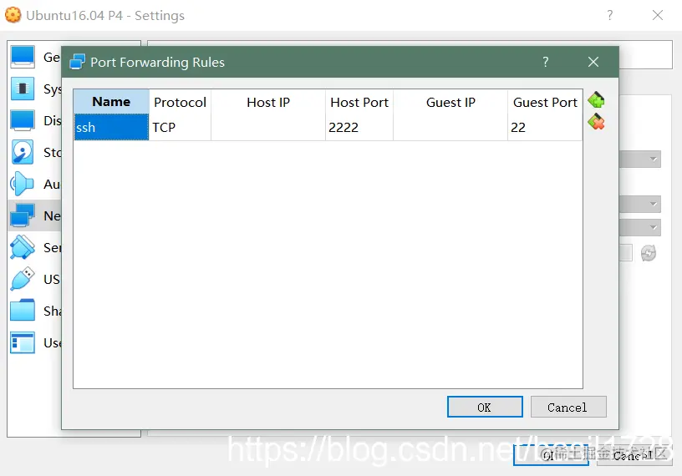Viewport: 682px width, 476px height.
Task: Open help in the Port Forwarding Rules dialog
Action: pos(546,62)
